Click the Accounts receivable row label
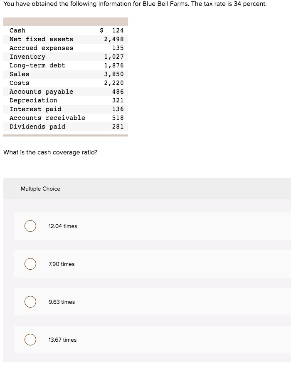The width and height of the screenshot is (291, 365). coord(47,118)
